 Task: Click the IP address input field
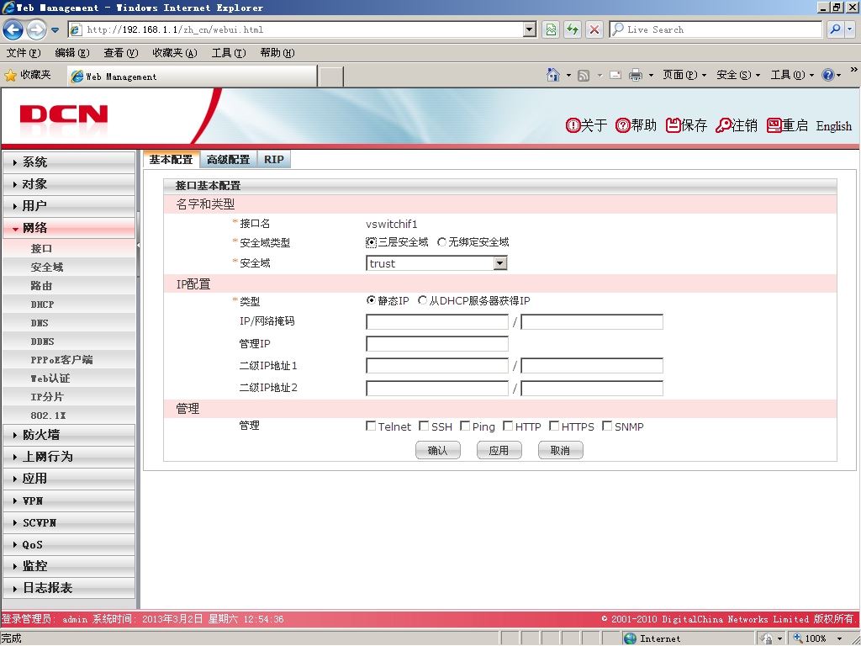[437, 322]
